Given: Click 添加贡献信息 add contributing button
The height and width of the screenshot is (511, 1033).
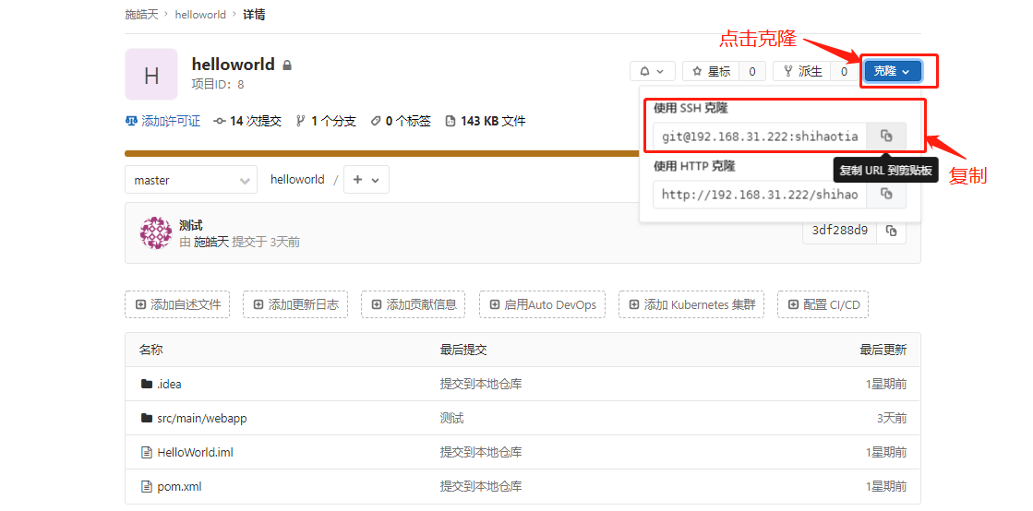Looking at the screenshot, I should [414, 304].
